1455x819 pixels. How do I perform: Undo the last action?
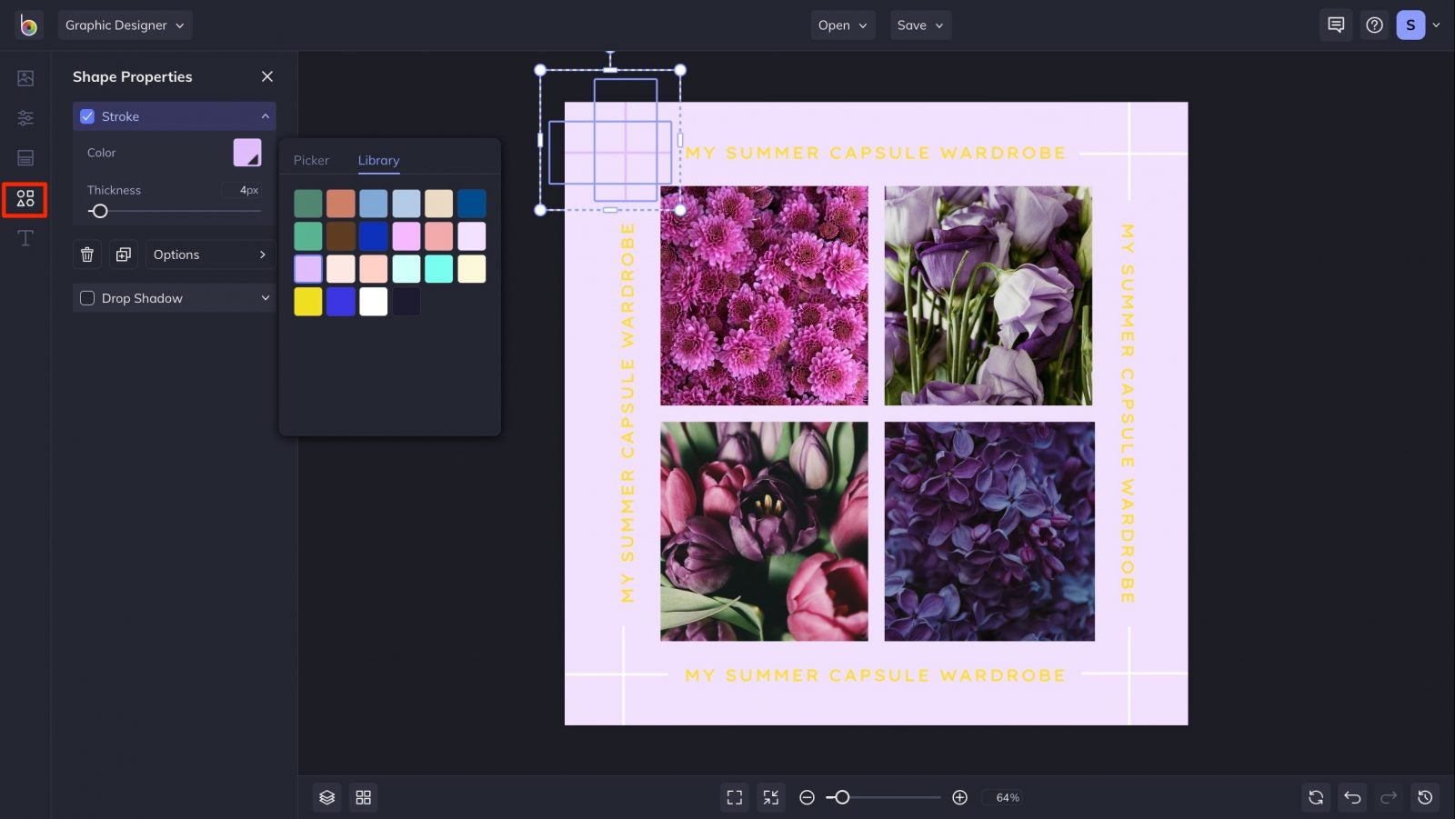(x=1352, y=797)
